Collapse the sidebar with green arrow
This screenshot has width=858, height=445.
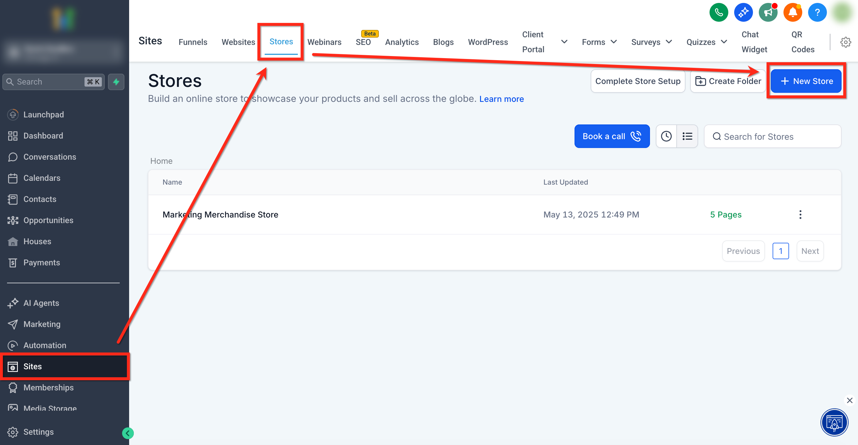pos(128,433)
